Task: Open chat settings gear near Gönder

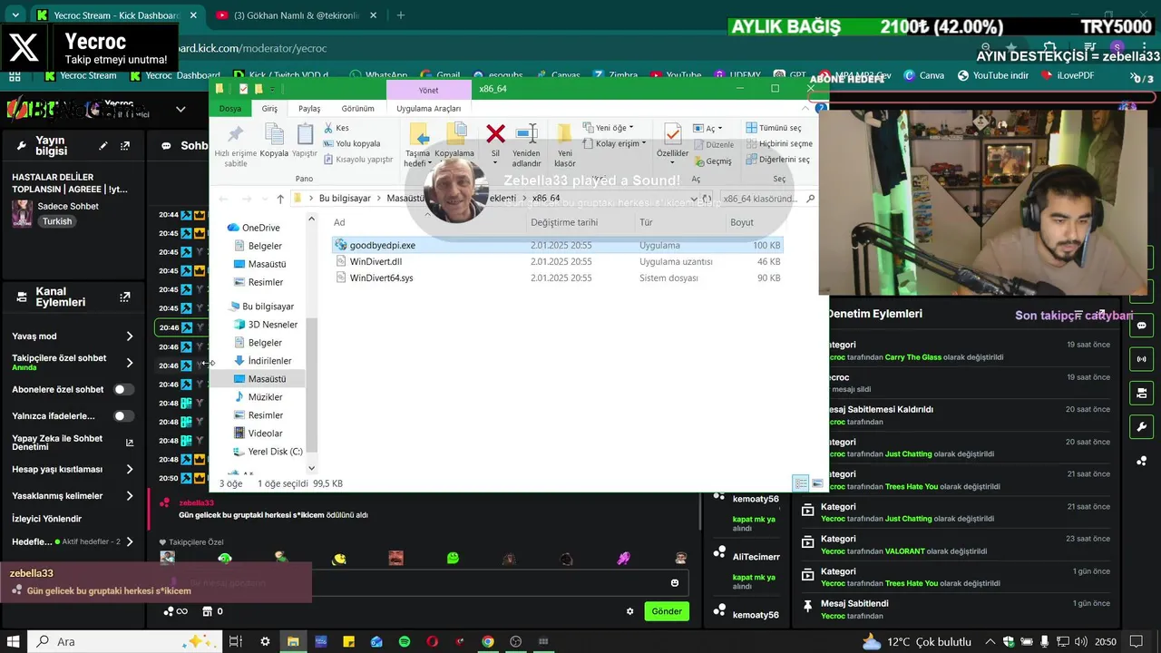Action: pyautogui.click(x=630, y=611)
